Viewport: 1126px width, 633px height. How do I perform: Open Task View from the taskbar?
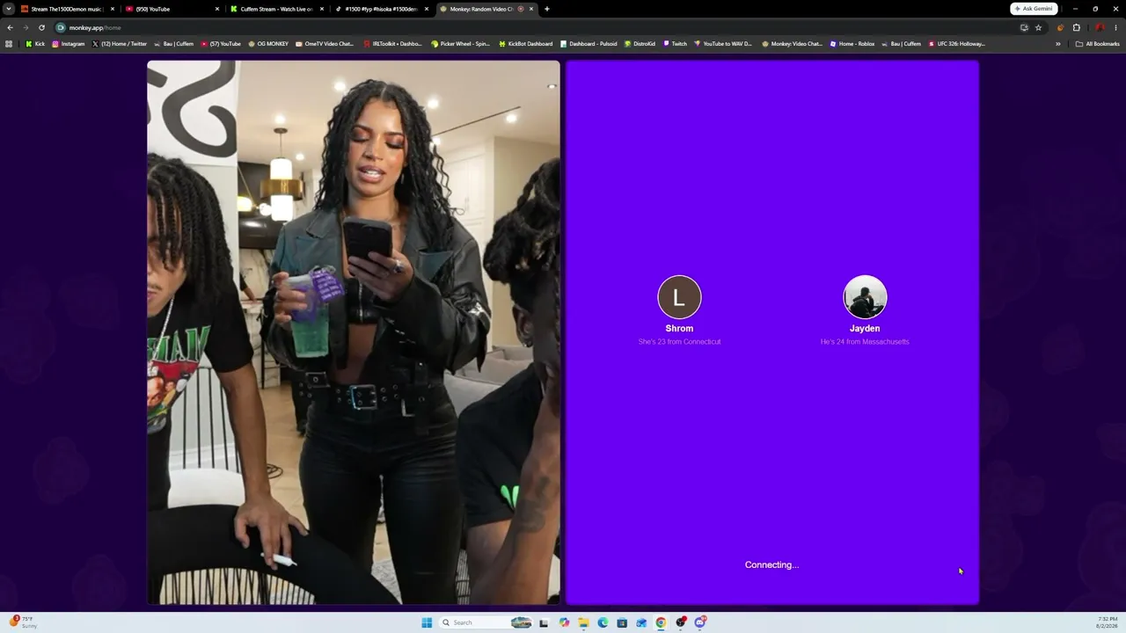tap(544, 622)
